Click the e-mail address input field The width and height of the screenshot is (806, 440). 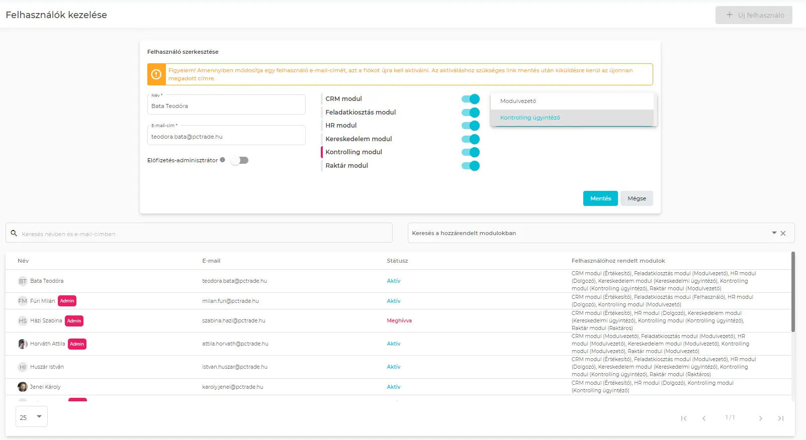pyautogui.click(x=226, y=137)
